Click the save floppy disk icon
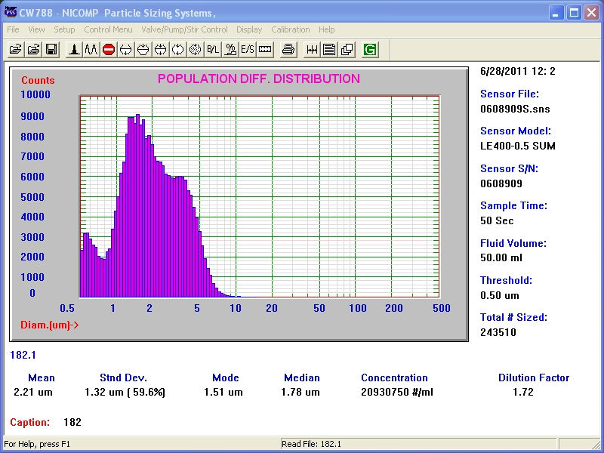This screenshot has height=453, width=604. [x=51, y=50]
